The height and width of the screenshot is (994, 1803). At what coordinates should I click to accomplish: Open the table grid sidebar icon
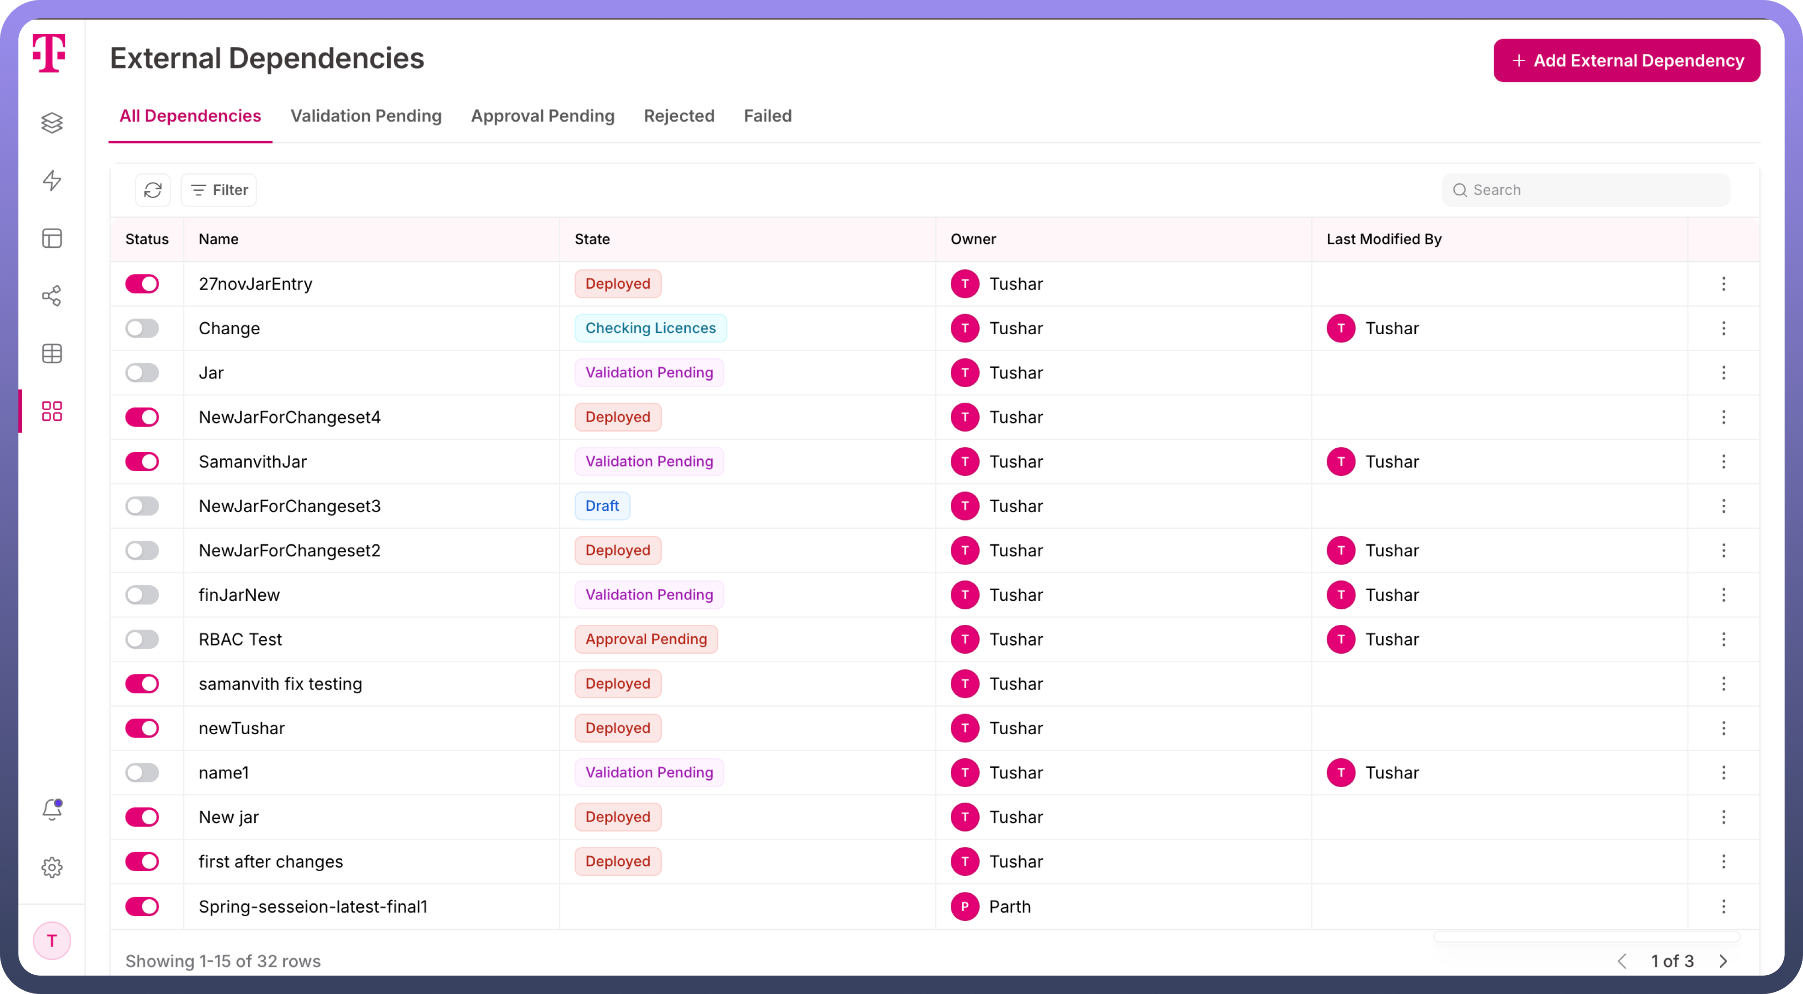coord(52,353)
